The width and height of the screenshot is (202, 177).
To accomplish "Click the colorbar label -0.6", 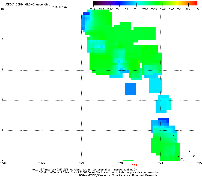I will pos(154,9).
